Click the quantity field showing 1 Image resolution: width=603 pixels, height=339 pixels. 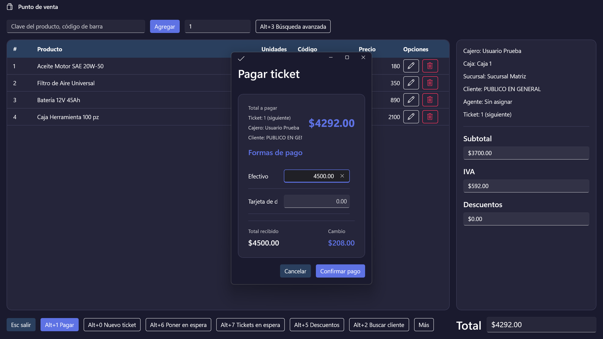tap(217, 26)
